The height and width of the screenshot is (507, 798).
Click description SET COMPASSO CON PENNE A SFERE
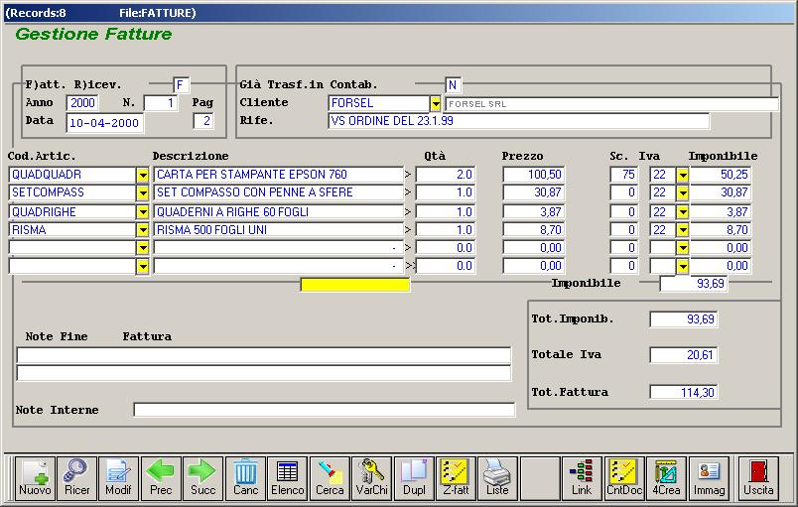click(x=278, y=192)
